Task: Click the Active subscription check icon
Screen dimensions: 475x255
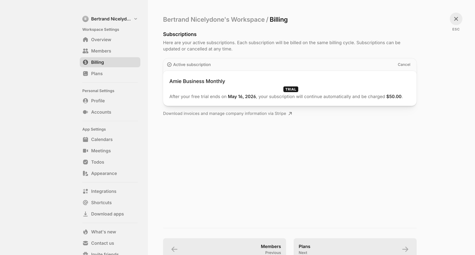Action: pyautogui.click(x=169, y=65)
